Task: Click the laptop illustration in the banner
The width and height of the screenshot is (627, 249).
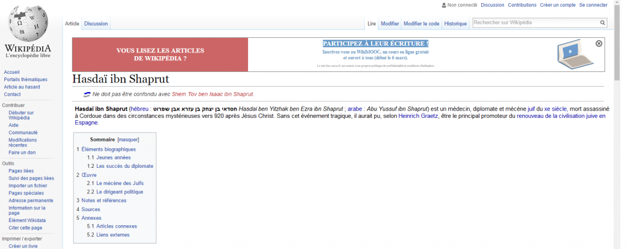Action: pos(575,54)
